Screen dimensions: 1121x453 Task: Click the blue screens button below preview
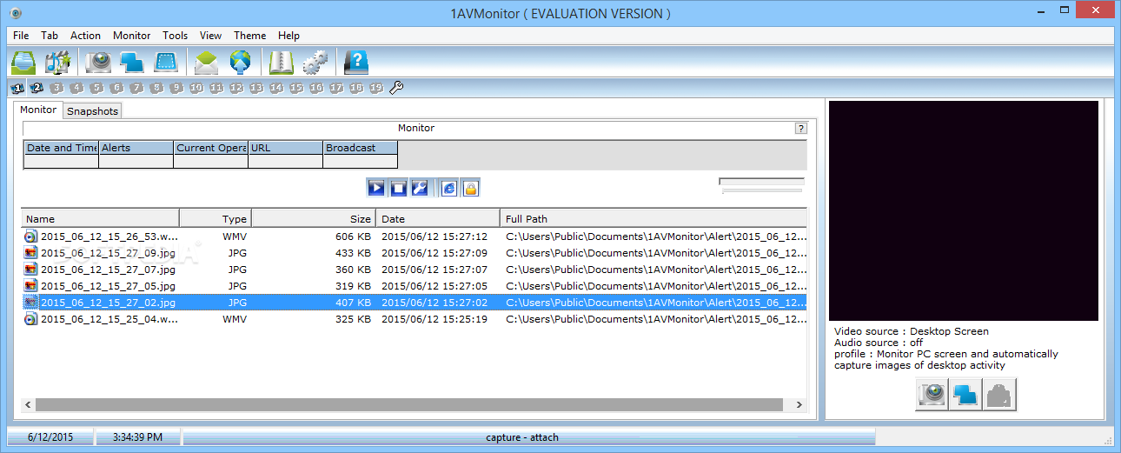(965, 394)
